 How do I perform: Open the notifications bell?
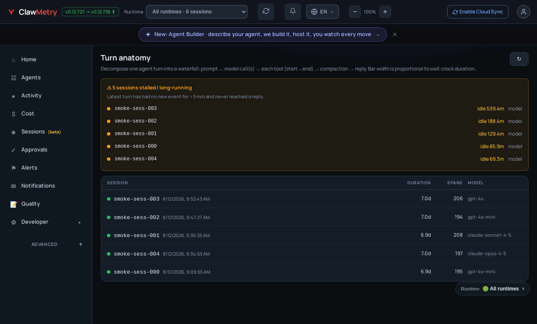tap(293, 11)
